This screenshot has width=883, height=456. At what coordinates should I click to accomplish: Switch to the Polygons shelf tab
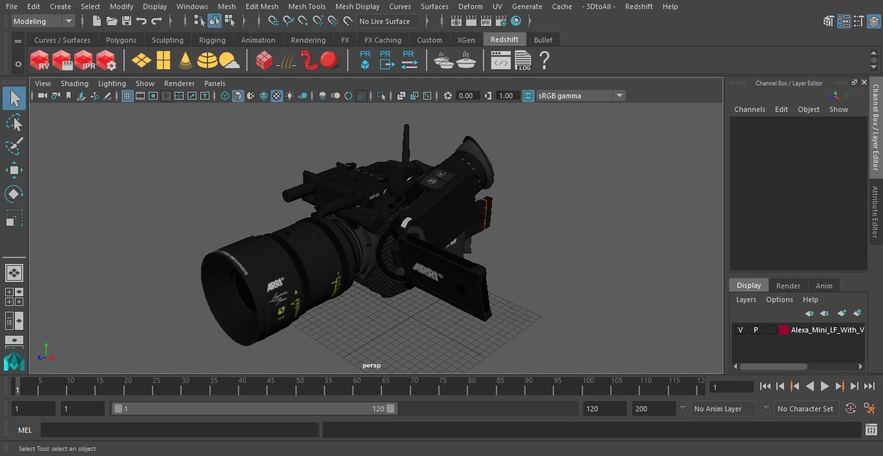(x=121, y=40)
